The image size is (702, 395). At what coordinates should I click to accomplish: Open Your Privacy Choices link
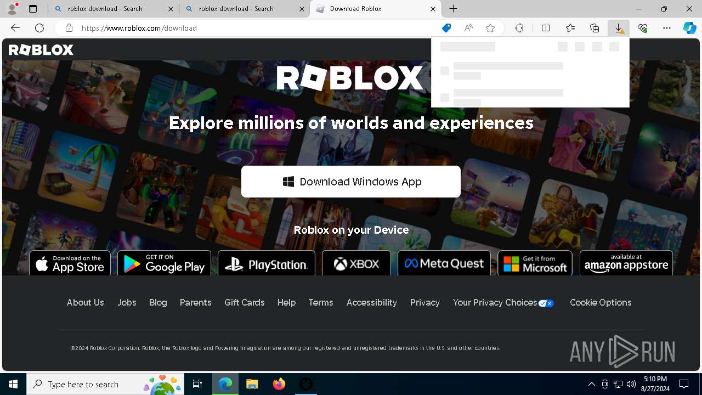[503, 303]
